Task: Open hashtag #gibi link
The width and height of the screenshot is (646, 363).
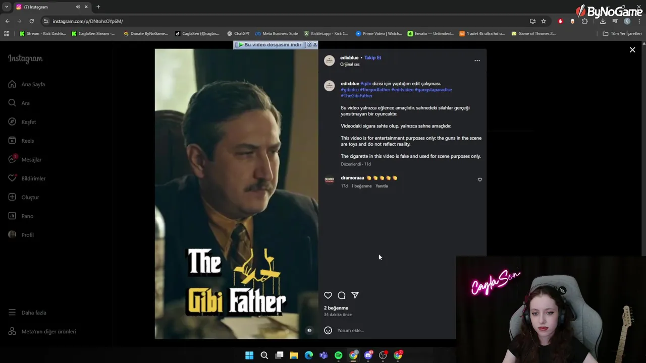Action: (x=366, y=84)
